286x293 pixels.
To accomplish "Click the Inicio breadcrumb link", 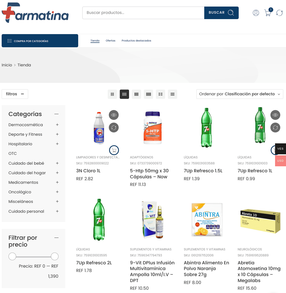I will click(x=7, y=65).
